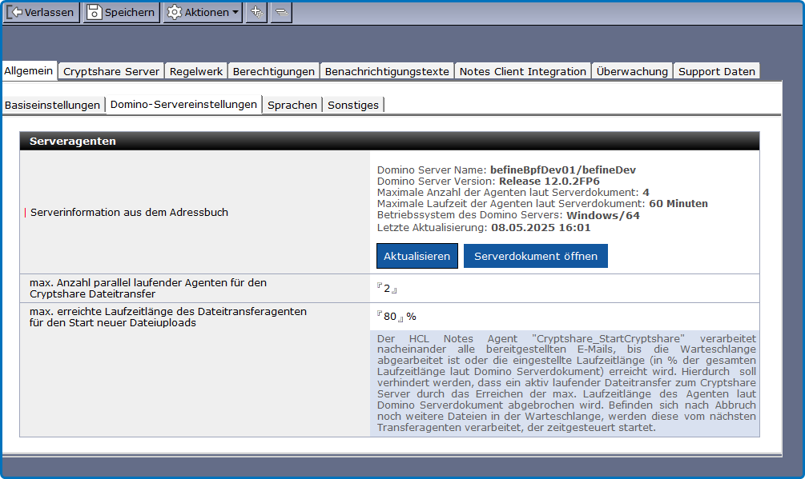
Task: Switch to Notes Client Integration tab
Action: click(x=522, y=71)
